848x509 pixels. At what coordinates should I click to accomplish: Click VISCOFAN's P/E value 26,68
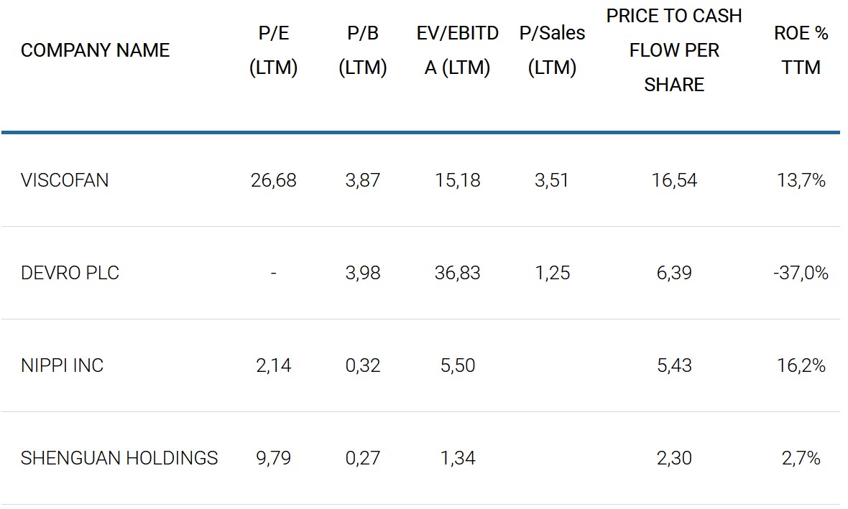(x=273, y=180)
